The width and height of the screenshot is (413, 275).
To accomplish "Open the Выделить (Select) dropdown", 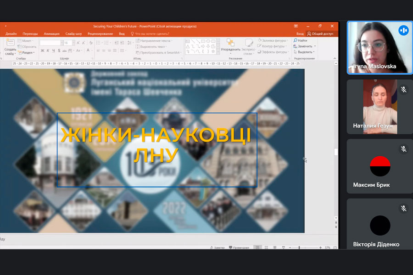I will (305, 52).
